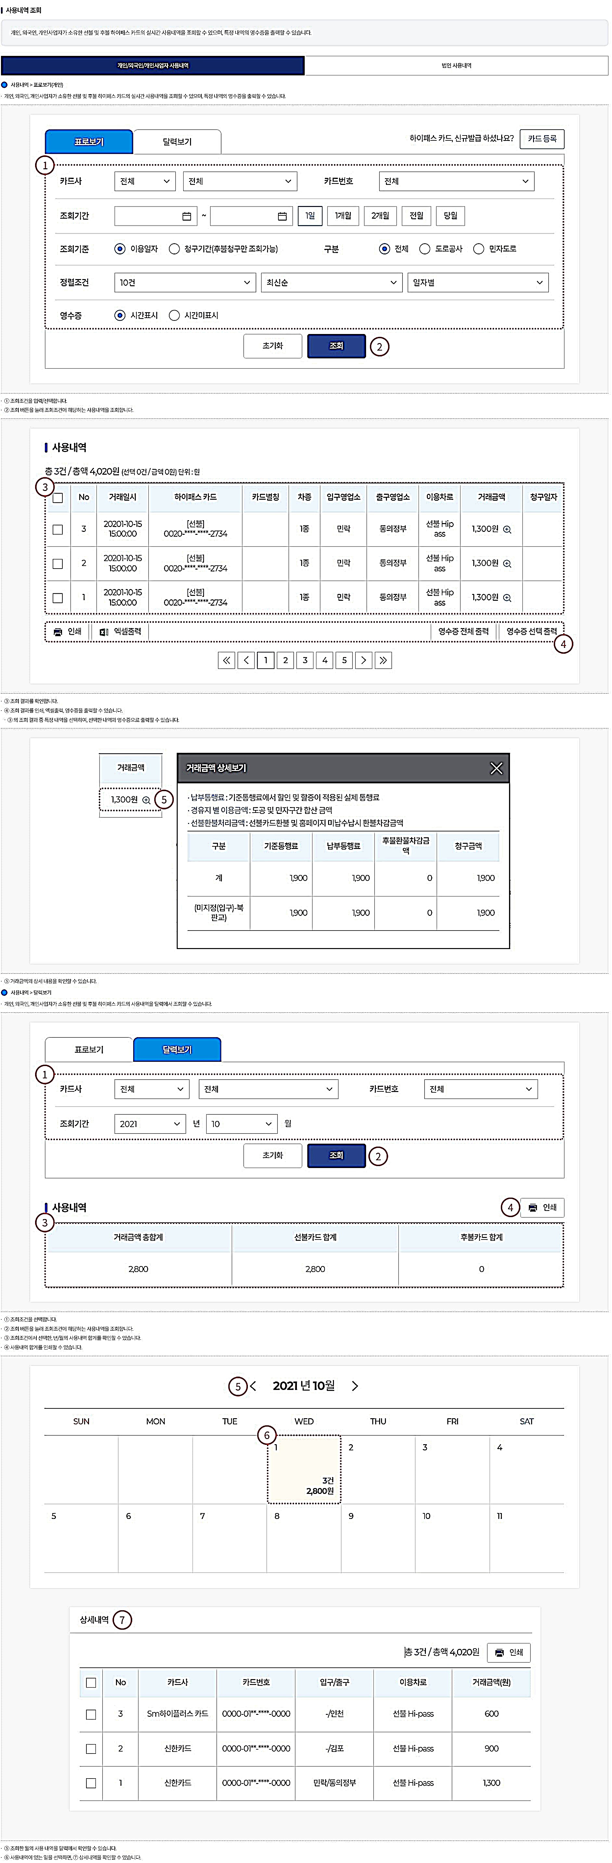Viewport: 612px width, 1863px height.
Task: Click 초기화 button in table view
Action: point(273,346)
